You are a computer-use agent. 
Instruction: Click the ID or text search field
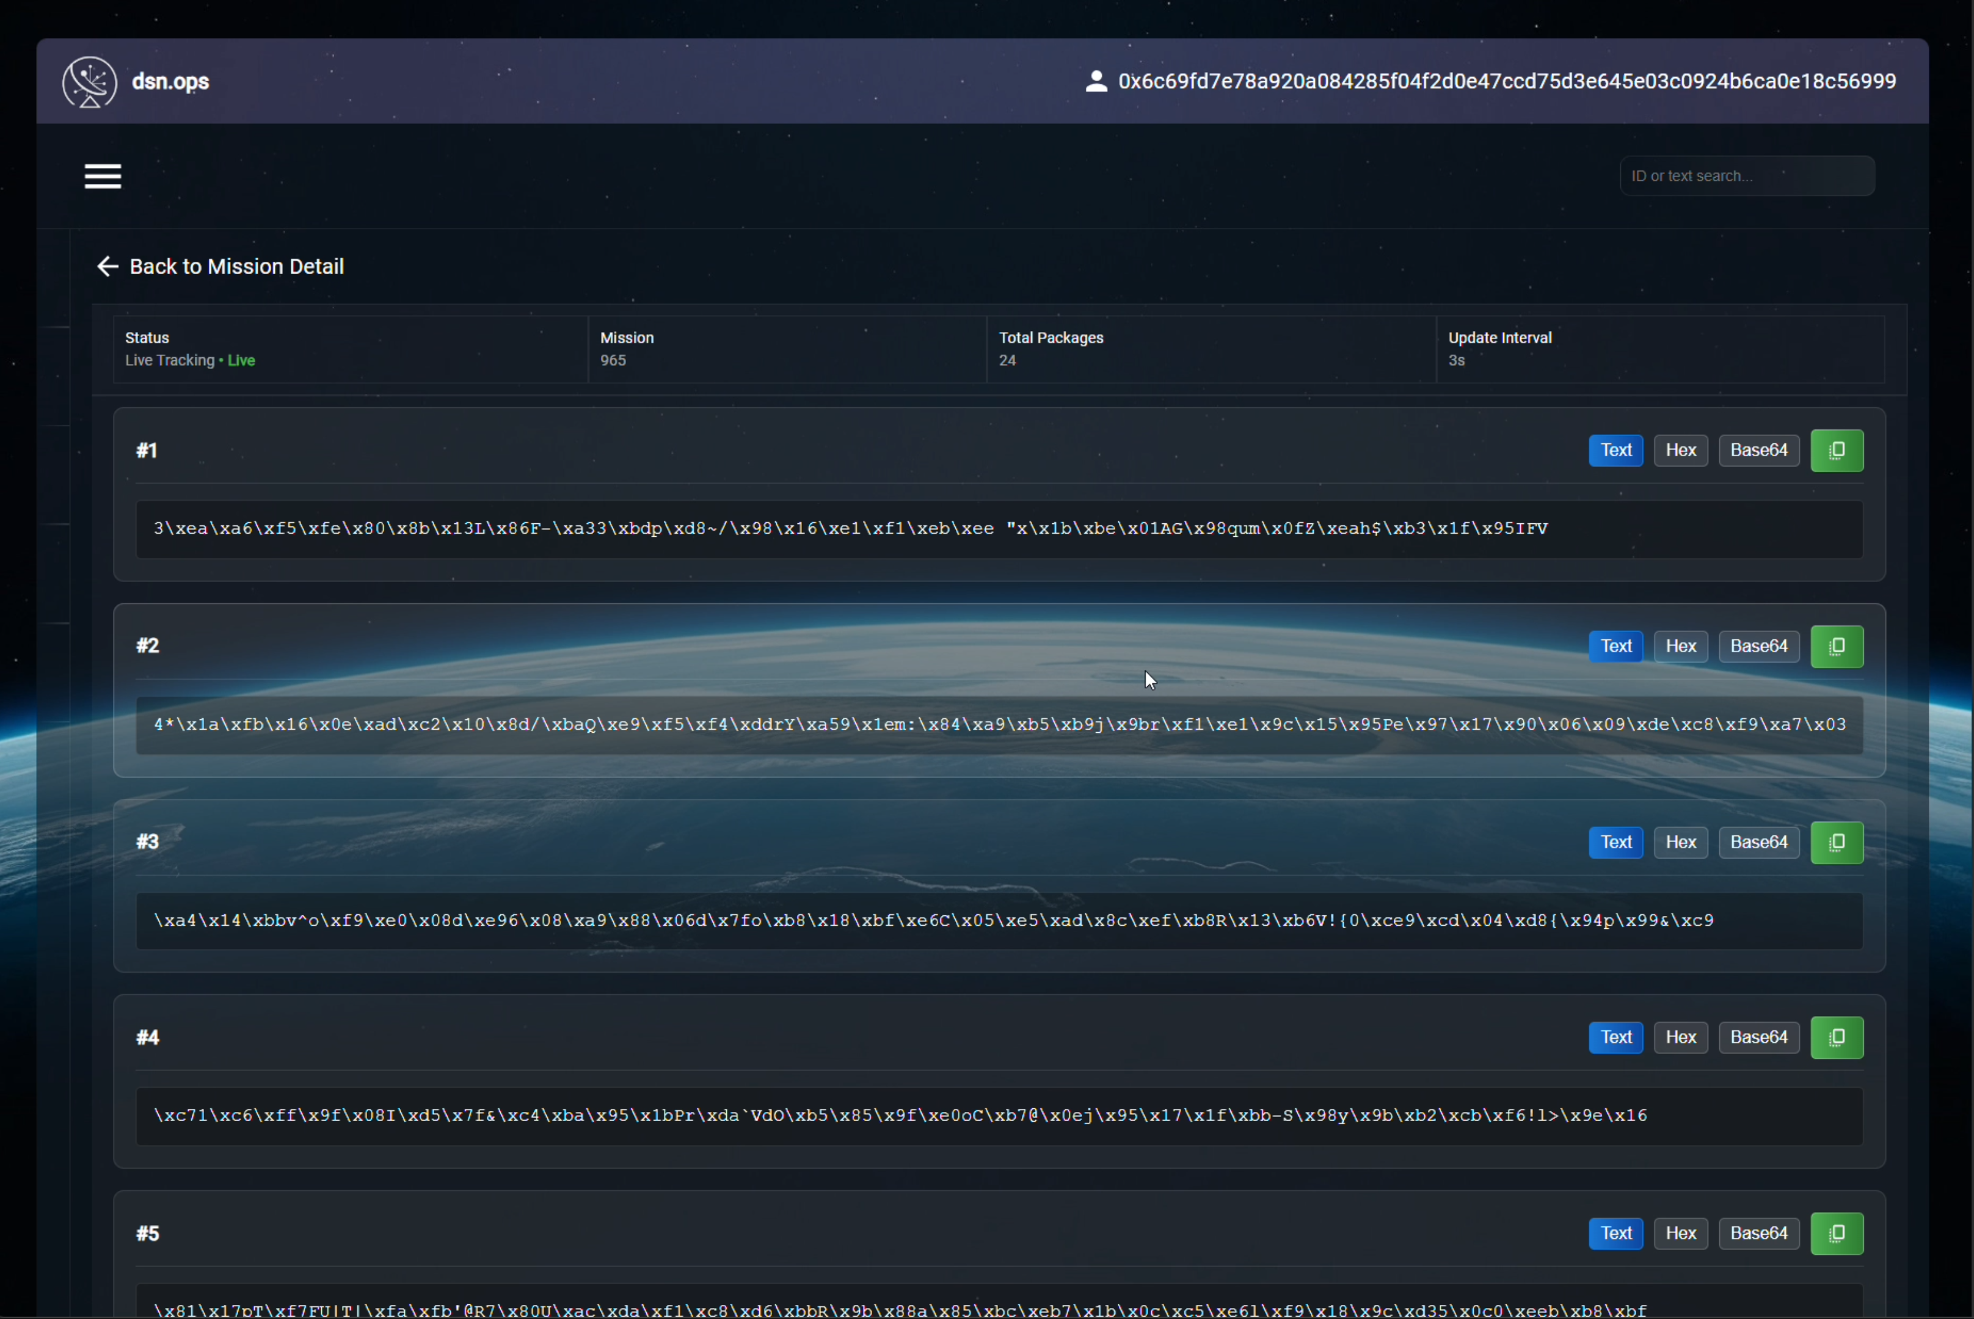tap(1747, 176)
